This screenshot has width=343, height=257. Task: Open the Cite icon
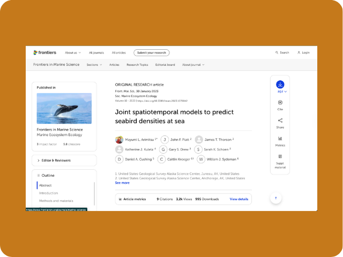(x=280, y=102)
